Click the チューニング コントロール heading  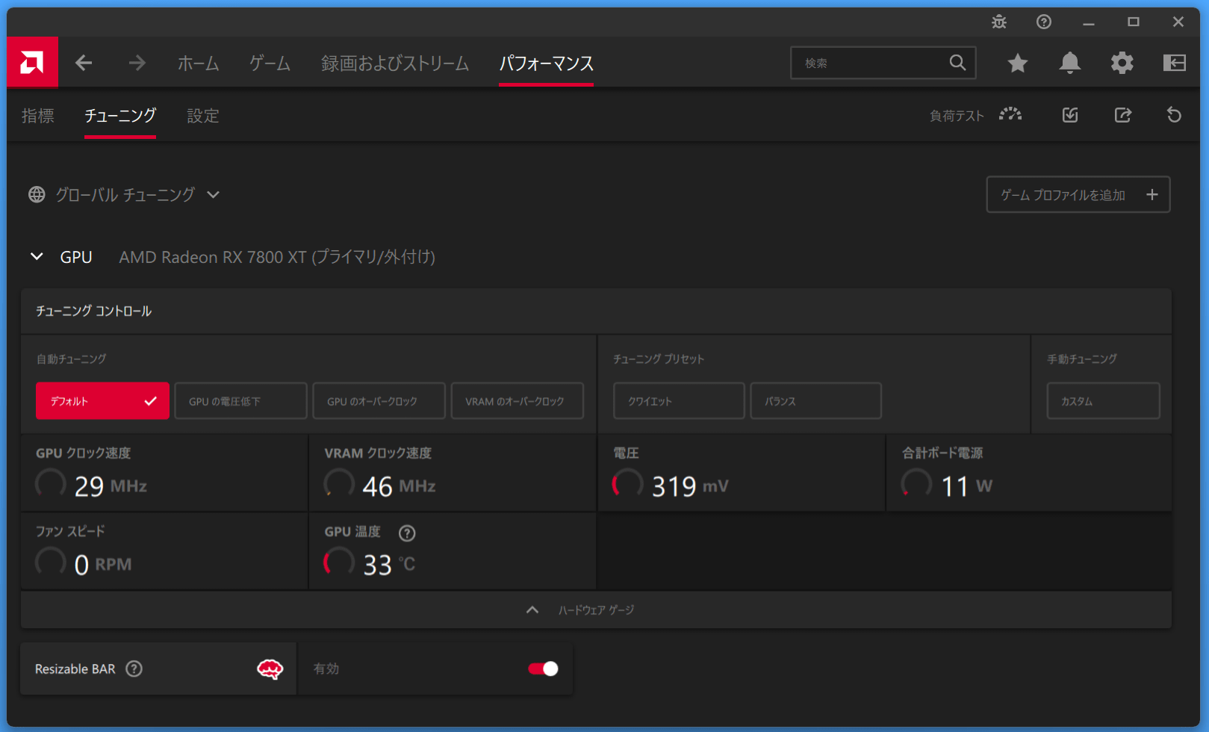coord(93,311)
